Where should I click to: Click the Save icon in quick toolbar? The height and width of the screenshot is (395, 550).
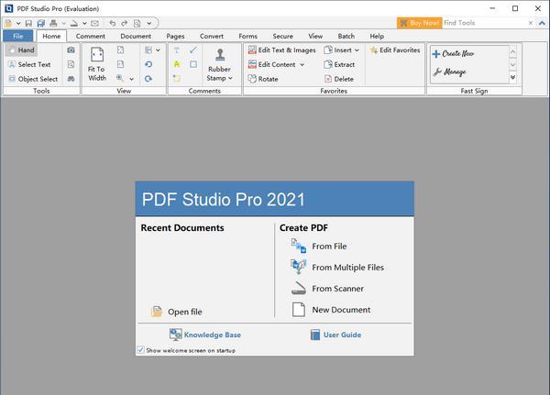(28, 23)
